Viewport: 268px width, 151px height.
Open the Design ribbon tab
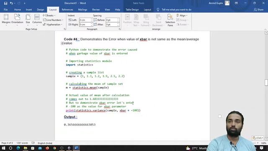[41, 10]
